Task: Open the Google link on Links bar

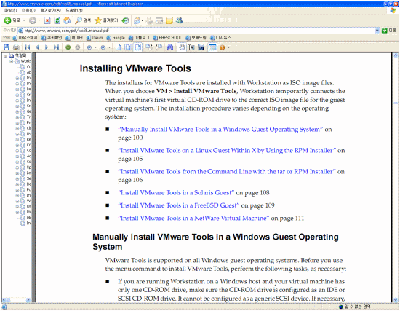Action: coord(116,38)
